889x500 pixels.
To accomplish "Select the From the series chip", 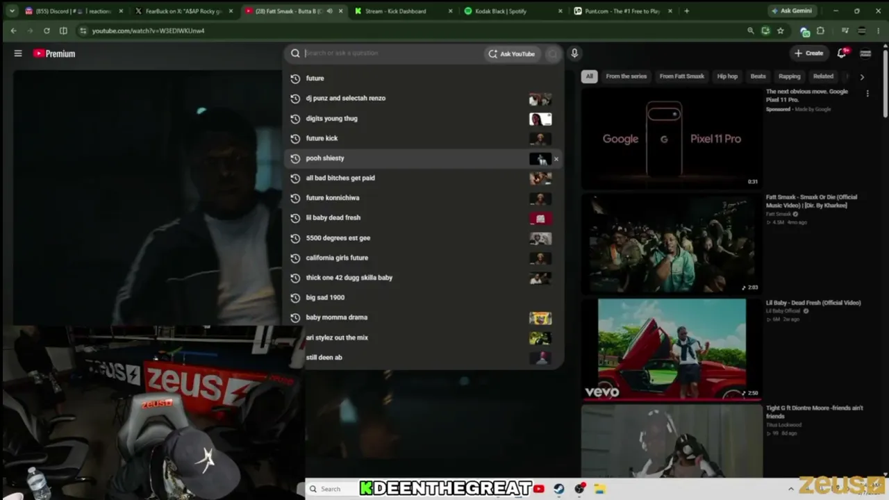I will [626, 76].
